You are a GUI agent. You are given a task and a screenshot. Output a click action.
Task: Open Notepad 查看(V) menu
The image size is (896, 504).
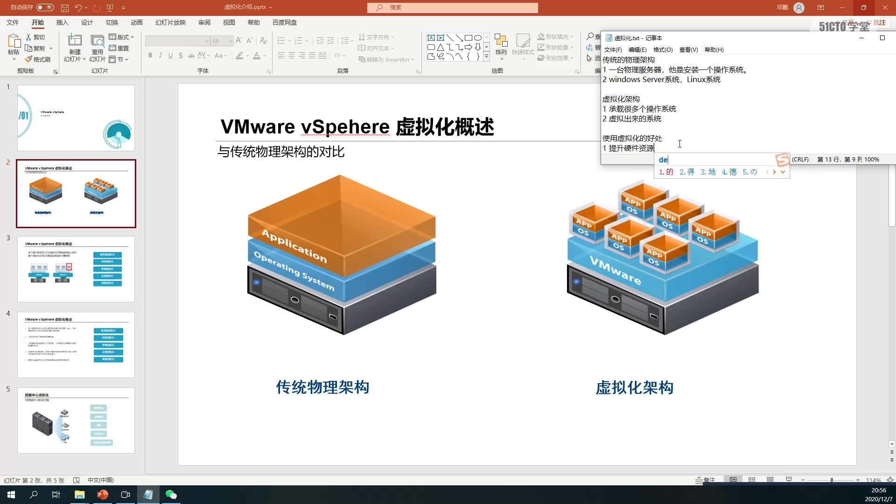(x=688, y=49)
